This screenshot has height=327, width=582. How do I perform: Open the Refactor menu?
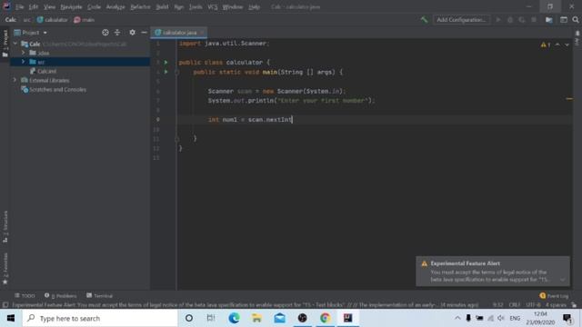[x=140, y=6]
